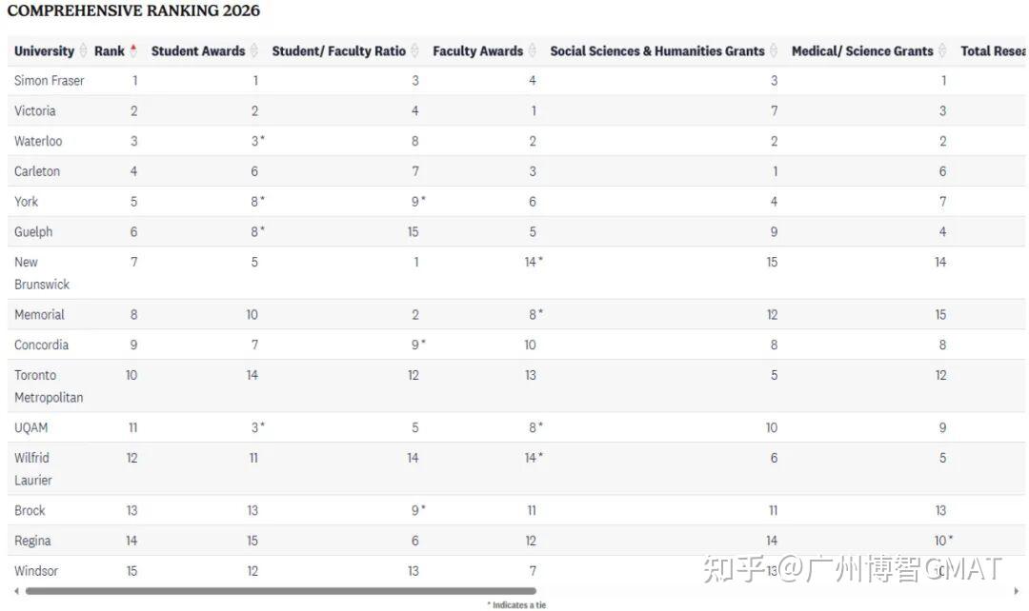This screenshot has height=611, width=1029.
Task: Click the Toronto Metropolitan university name
Action: point(49,385)
